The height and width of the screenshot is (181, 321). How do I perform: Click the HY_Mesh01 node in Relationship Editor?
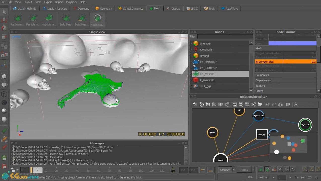click(305, 125)
